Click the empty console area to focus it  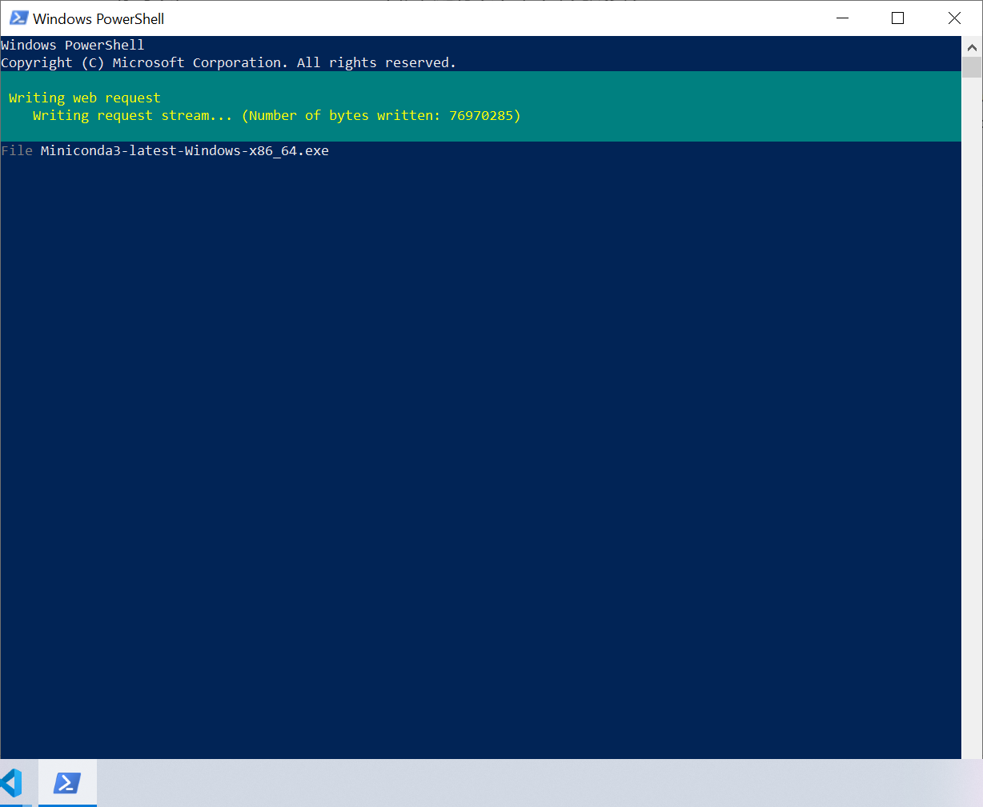click(480, 440)
